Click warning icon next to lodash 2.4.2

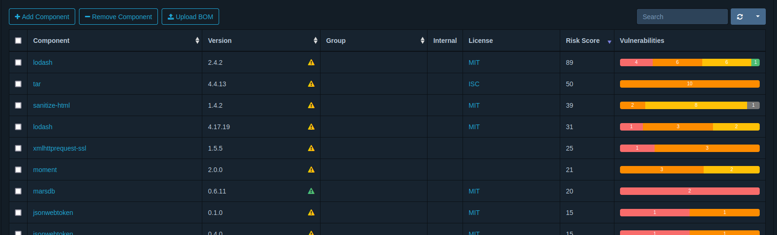(311, 62)
